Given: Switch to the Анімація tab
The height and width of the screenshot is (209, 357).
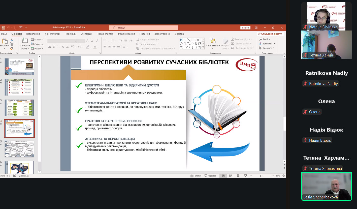Looking at the screenshot, I should pos(86,34).
